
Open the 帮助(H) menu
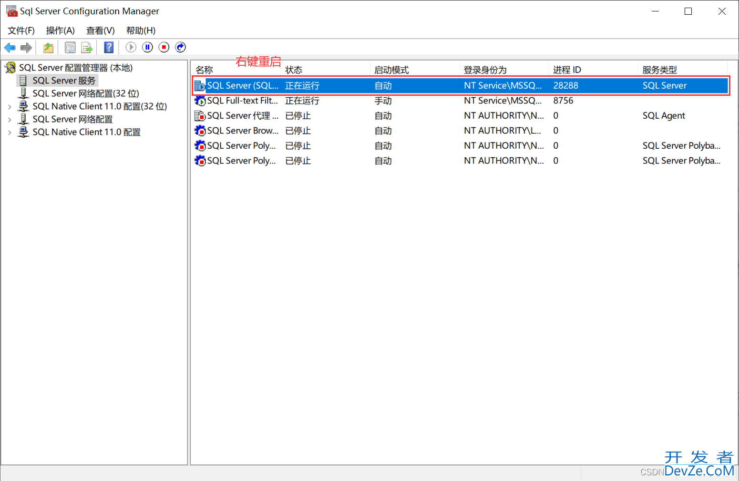point(141,31)
